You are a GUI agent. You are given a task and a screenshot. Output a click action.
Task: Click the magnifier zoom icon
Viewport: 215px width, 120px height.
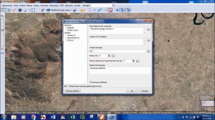26,10
